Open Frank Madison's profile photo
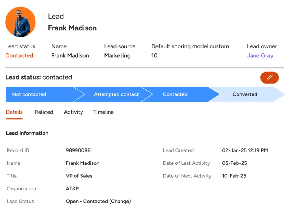The width and height of the screenshot is (290, 212). [21, 22]
